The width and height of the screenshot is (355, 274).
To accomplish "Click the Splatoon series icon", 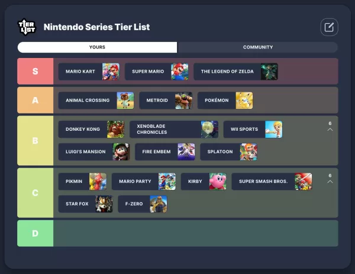I will click(x=248, y=152).
